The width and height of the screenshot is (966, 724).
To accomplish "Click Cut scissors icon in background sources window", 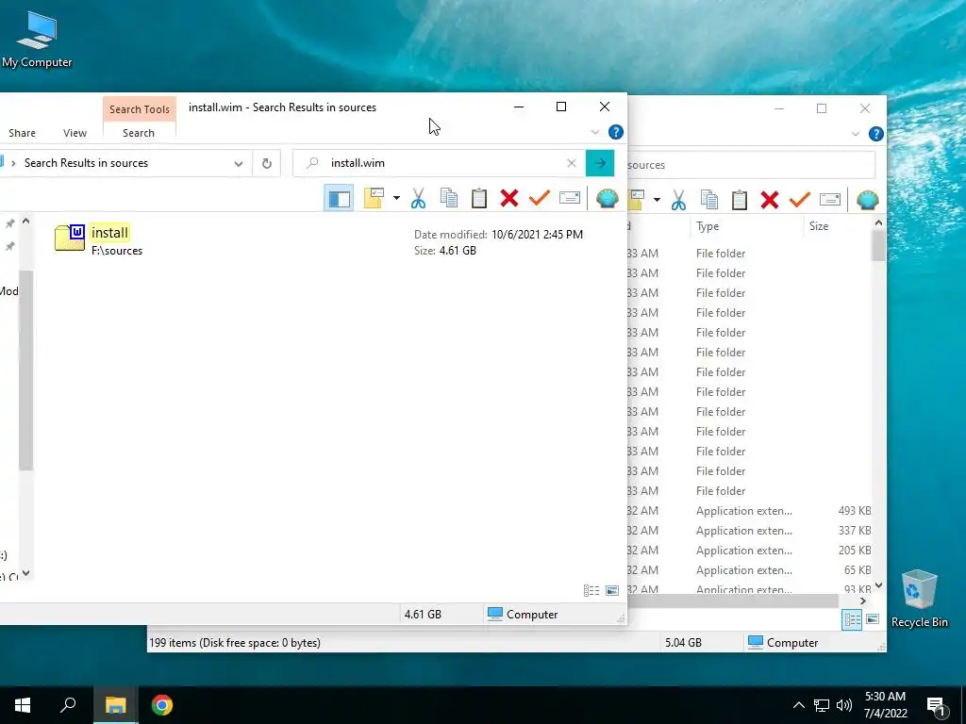I will tap(678, 200).
